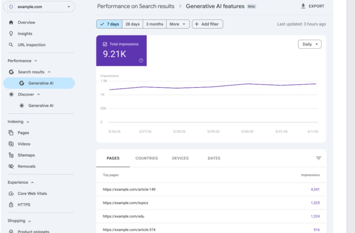The width and height of the screenshot is (355, 233).
Task: Open the example.com/topics page row
Action: click(x=211, y=203)
